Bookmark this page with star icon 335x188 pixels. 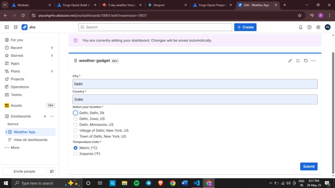300,15
